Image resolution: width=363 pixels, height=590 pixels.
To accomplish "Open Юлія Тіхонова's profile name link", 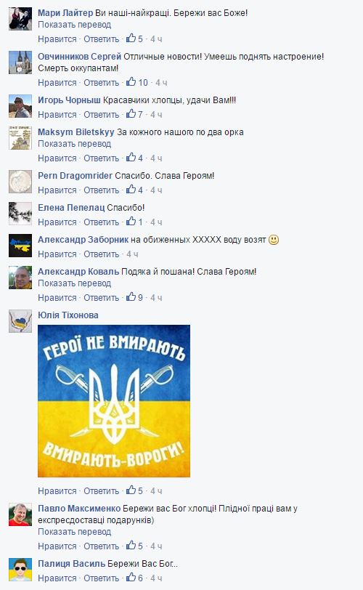I will 68,315.
